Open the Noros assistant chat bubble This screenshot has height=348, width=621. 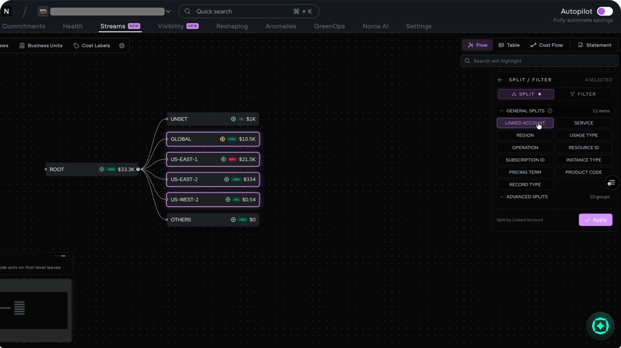(600, 326)
